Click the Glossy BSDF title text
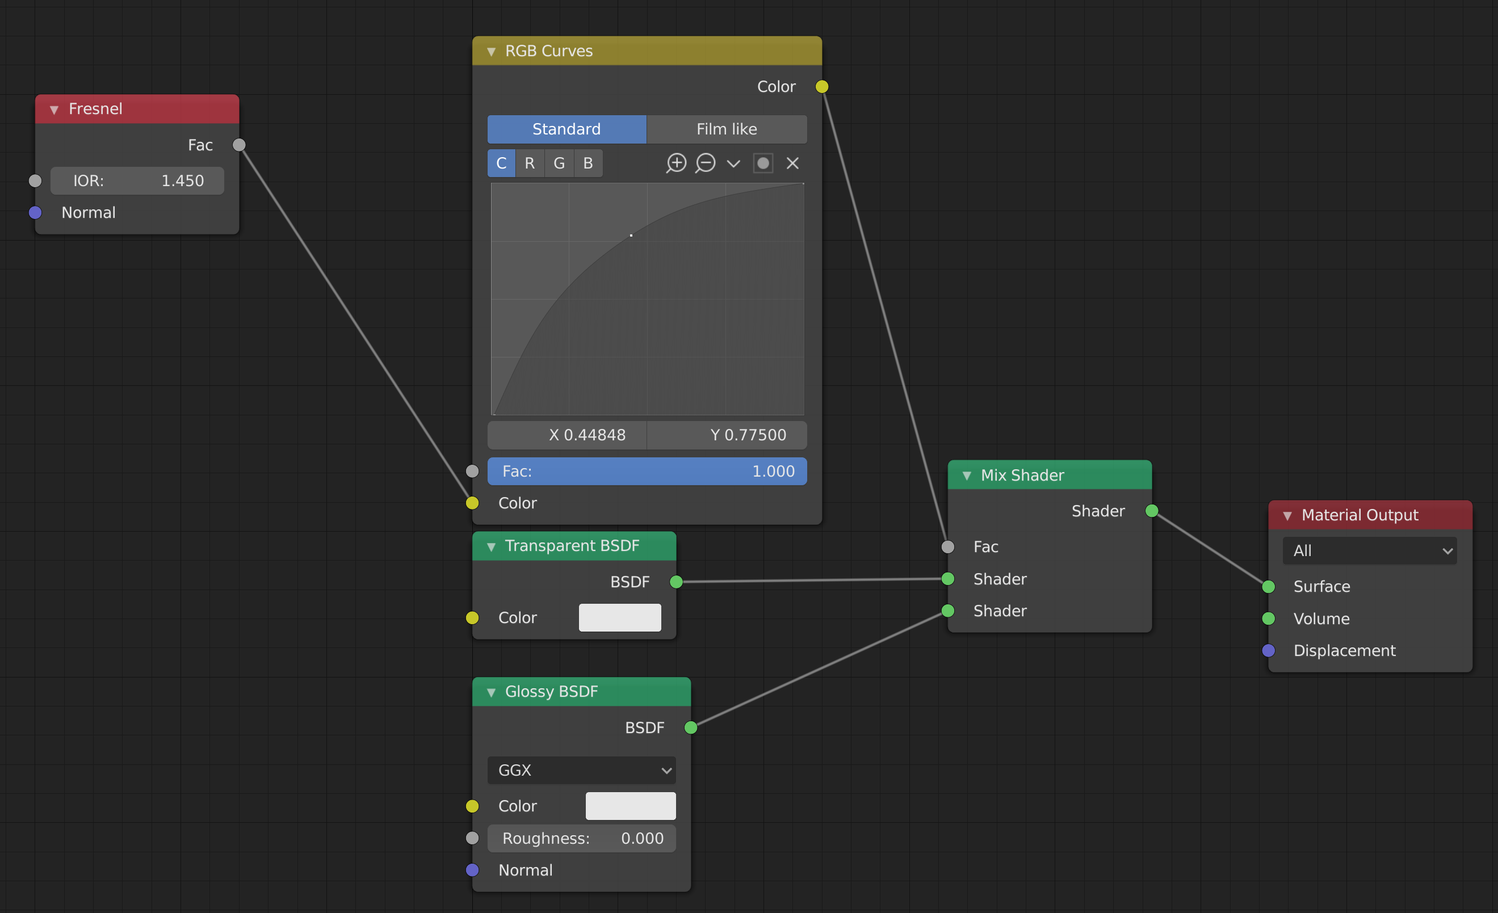 point(551,692)
